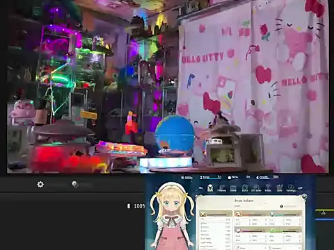Click the battery status icon

[129, 206]
